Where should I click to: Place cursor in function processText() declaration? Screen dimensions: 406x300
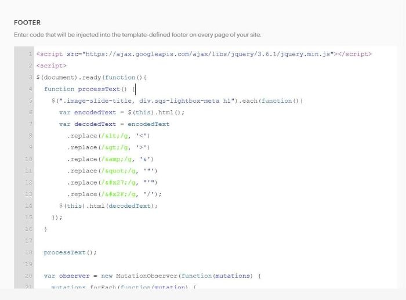[89, 89]
